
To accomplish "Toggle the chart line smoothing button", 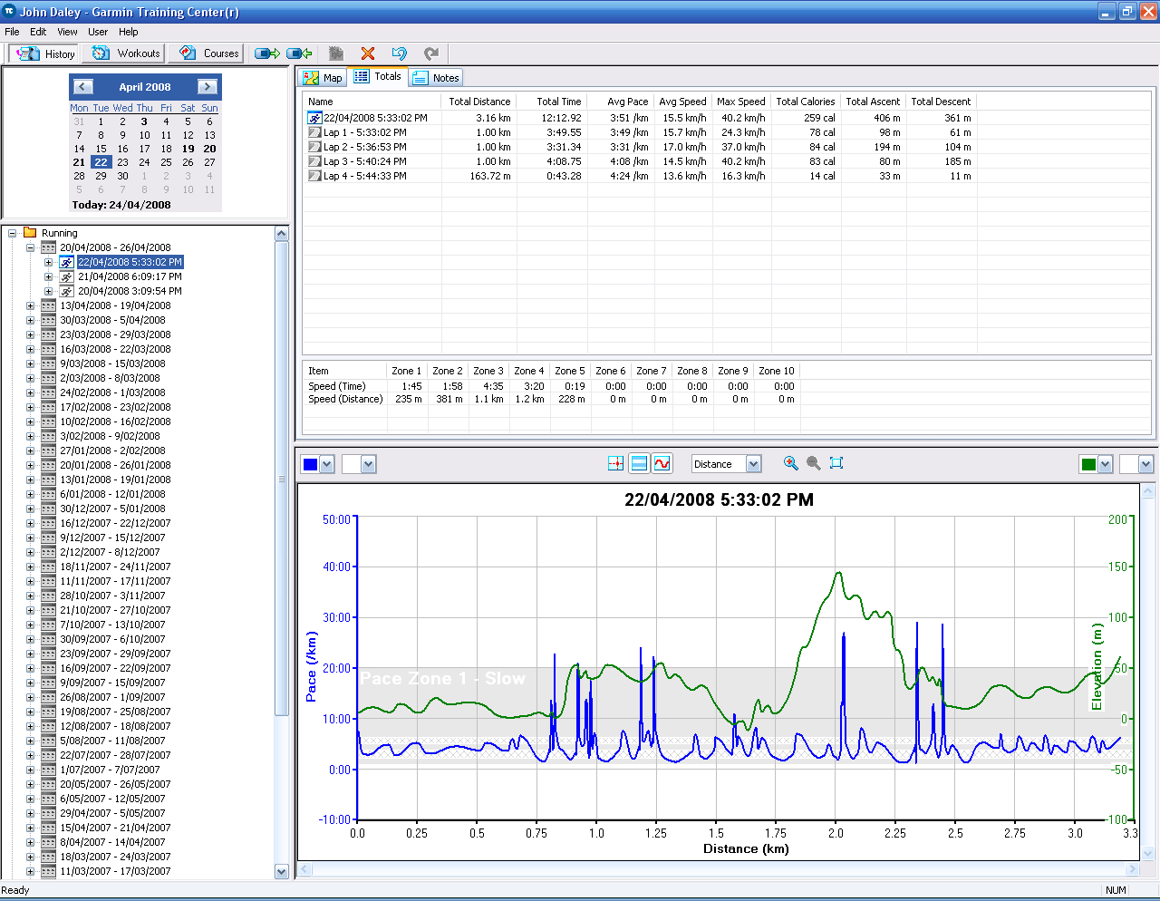I will point(662,464).
